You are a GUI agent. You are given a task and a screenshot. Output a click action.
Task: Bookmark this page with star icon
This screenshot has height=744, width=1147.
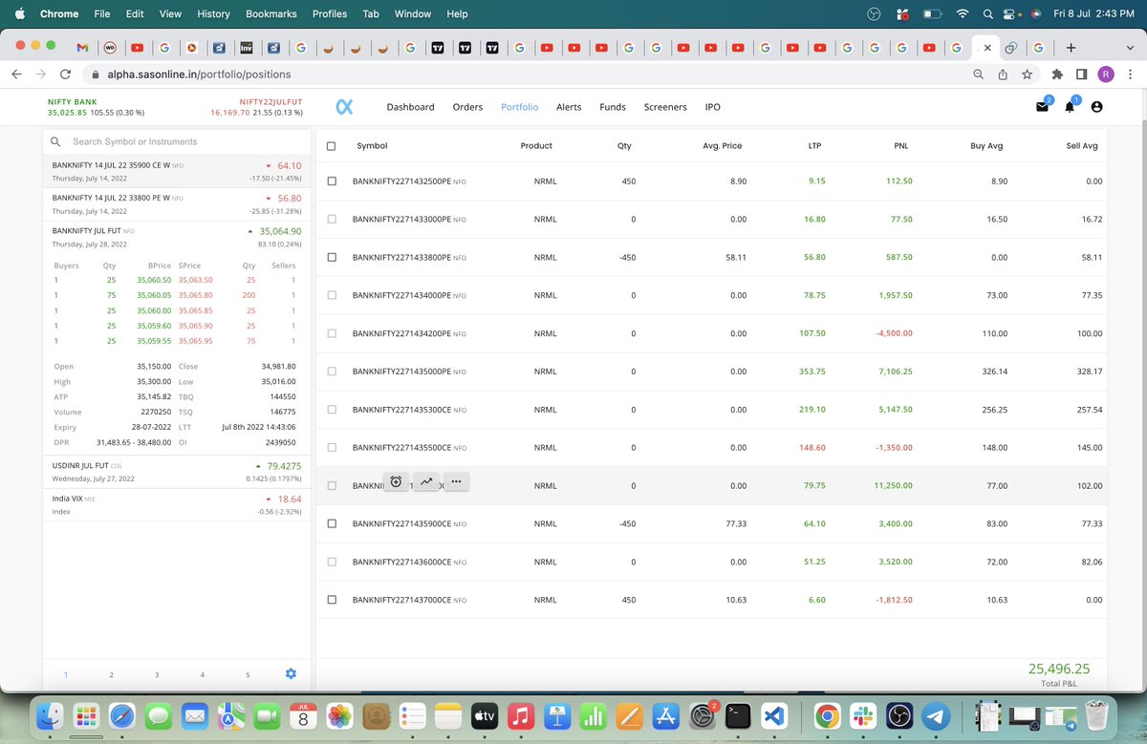click(x=1027, y=74)
